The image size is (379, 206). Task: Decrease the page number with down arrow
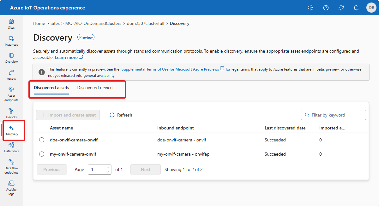108,171
